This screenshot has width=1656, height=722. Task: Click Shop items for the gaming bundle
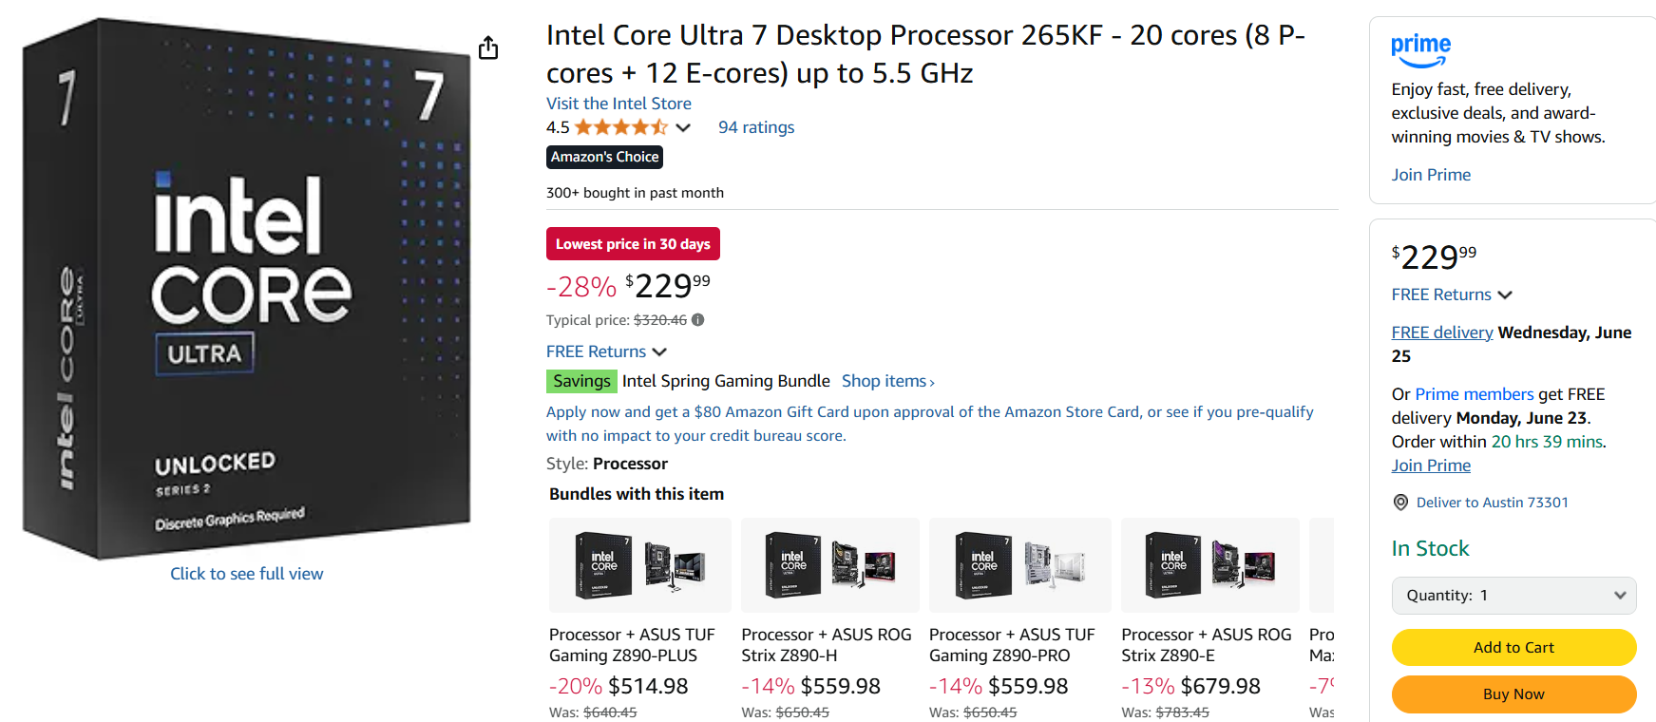[x=887, y=381]
